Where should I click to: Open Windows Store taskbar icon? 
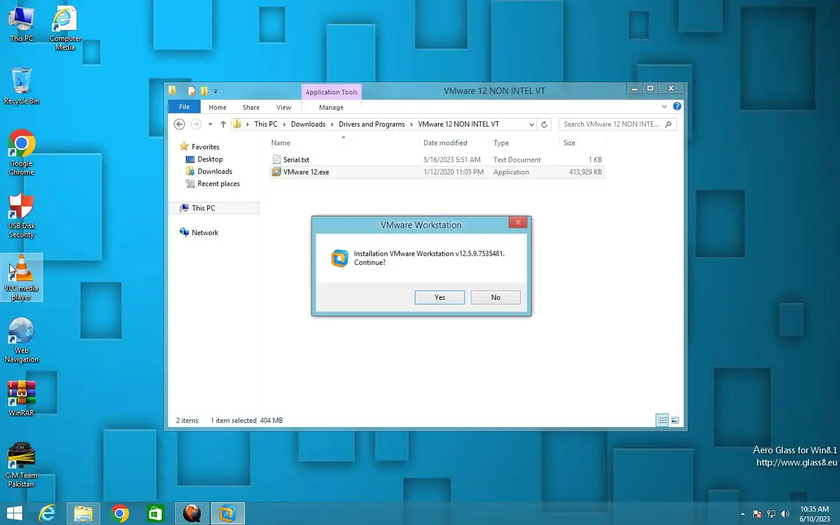[x=155, y=513]
